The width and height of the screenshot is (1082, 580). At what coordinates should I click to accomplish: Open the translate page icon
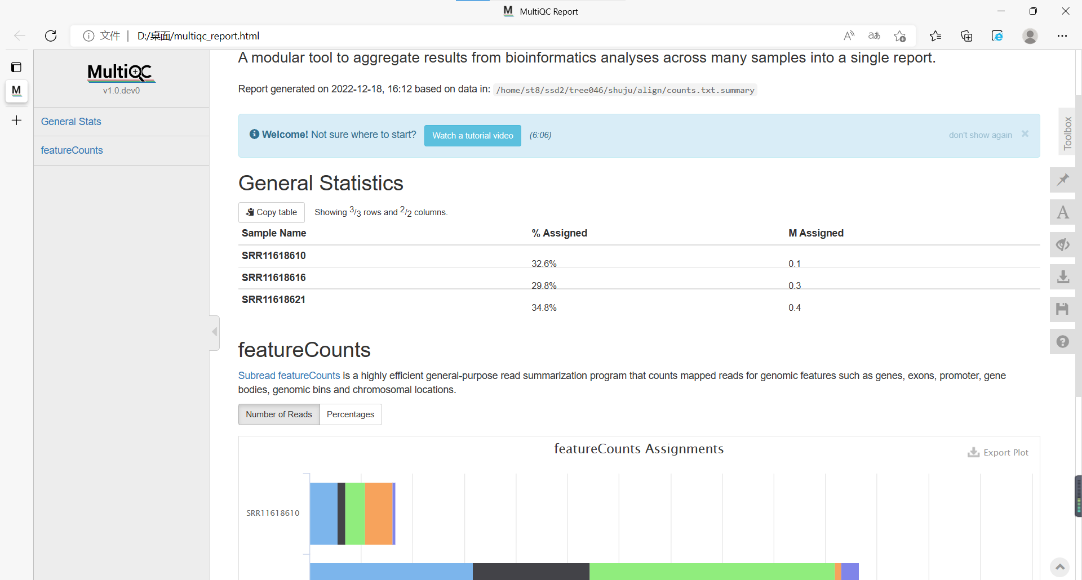coord(874,36)
